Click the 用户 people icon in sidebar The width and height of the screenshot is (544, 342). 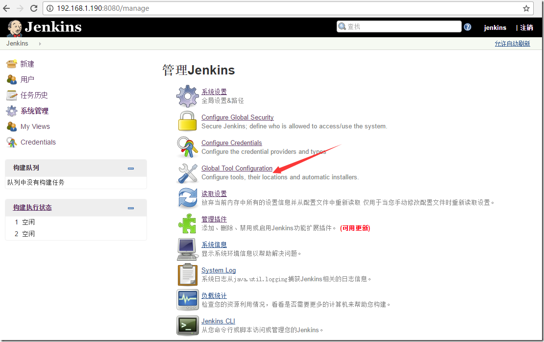(x=11, y=79)
